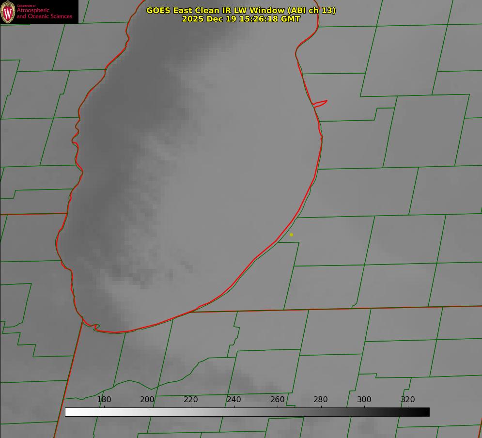Click the 320 label on the colorbar

click(x=408, y=400)
